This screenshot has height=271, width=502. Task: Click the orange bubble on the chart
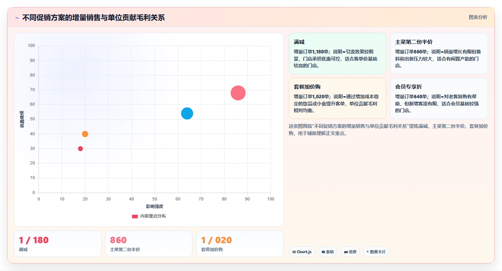pyautogui.click(x=85, y=134)
